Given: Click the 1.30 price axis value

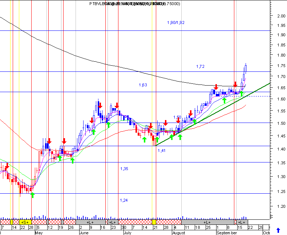Looking at the screenshot, I should [x=281, y=177].
